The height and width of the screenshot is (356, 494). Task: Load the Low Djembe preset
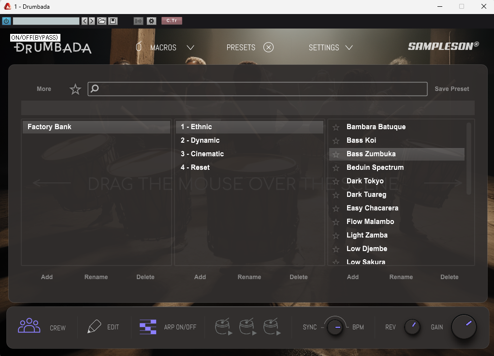(x=367, y=249)
